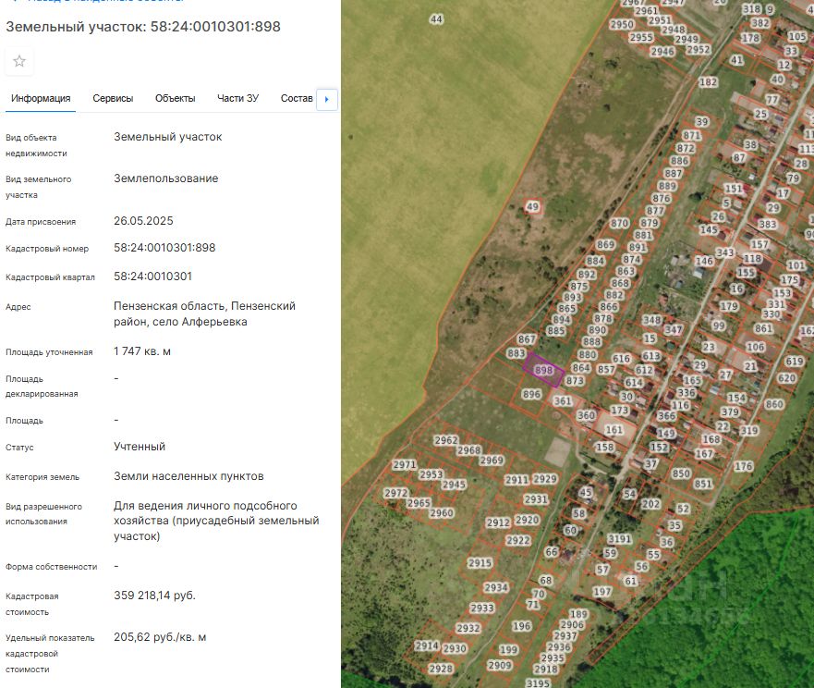
Task: Click the cadastral number value 58:24:0010301:898
Action: pyautogui.click(x=164, y=248)
